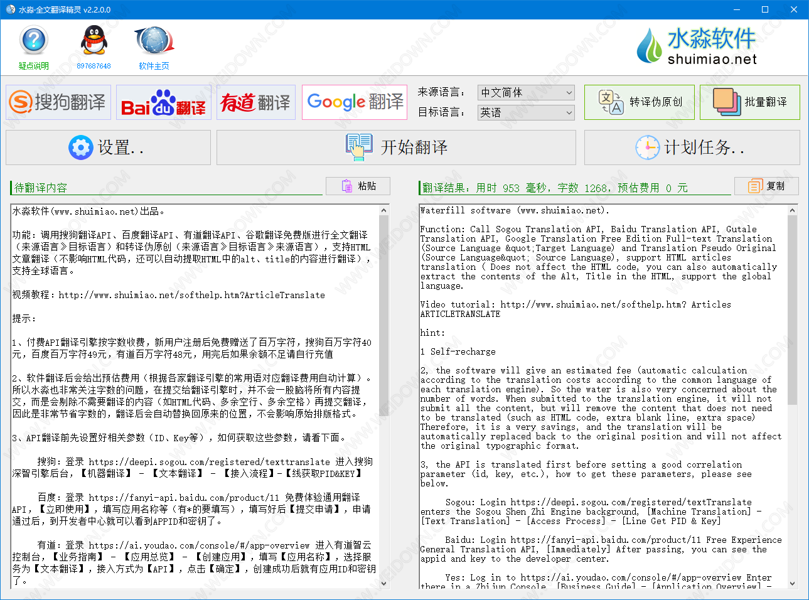This screenshot has width=809, height=600.
Task: Click the 粘贴 paste button
Action: [x=358, y=186]
